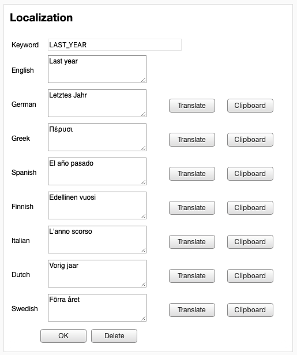The height and width of the screenshot is (355, 297).
Task: Click into the English text area
Action: [97, 69]
